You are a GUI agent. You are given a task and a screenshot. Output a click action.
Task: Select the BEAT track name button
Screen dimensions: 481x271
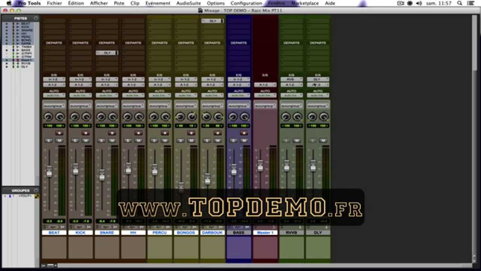pyautogui.click(x=54, y=233)
